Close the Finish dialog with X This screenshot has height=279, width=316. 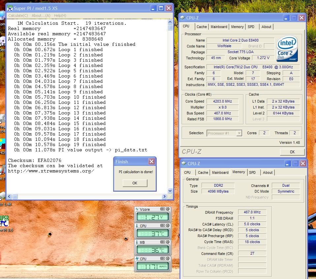151,161
